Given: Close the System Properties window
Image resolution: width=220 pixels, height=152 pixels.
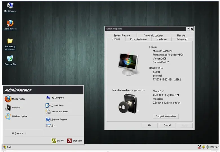Looking at the screenshot, I should pos(192,29).
